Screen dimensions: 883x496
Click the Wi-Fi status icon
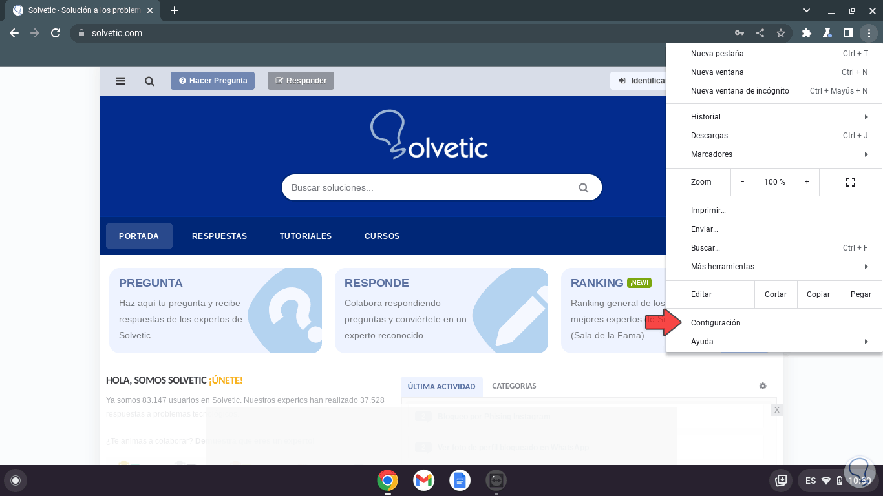(826, 480)
